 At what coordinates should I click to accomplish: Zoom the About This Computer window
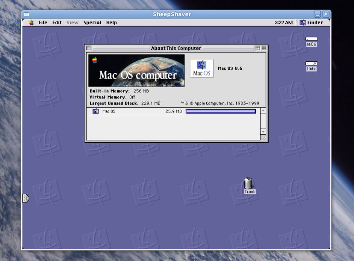pyautogui.click(x=258, y=48)
